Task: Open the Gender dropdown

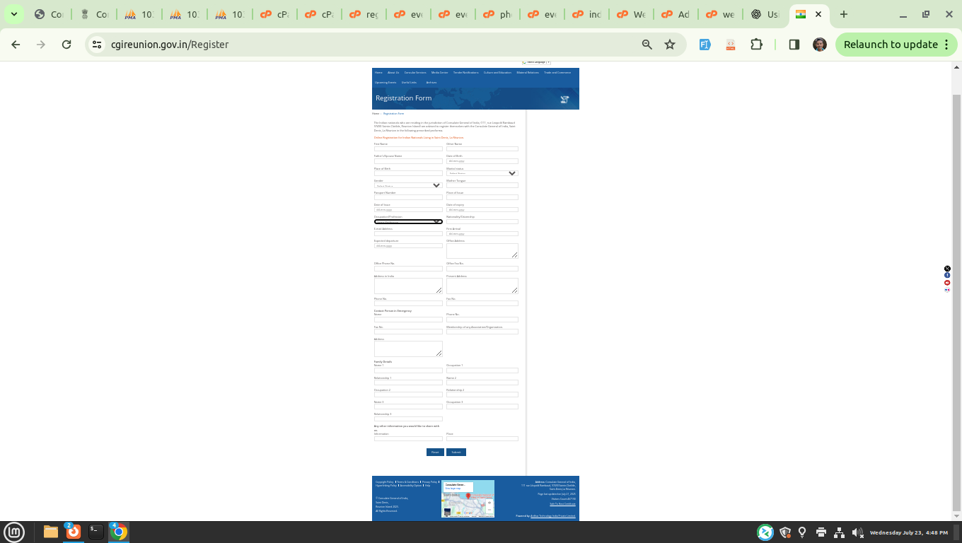Action: pos(408,185)
